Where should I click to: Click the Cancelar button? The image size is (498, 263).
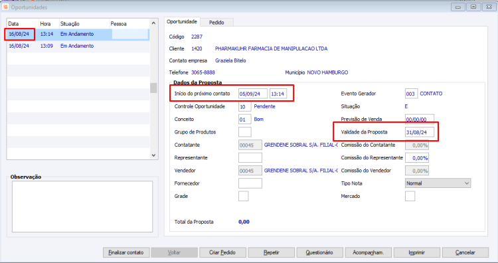tap(465, 252)
